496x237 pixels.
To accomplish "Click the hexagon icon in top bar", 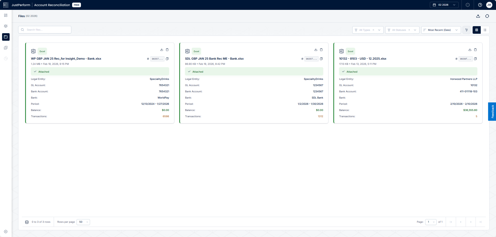I will [x=468, y=5].
